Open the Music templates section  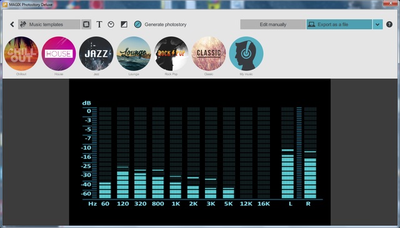[49, 24]
